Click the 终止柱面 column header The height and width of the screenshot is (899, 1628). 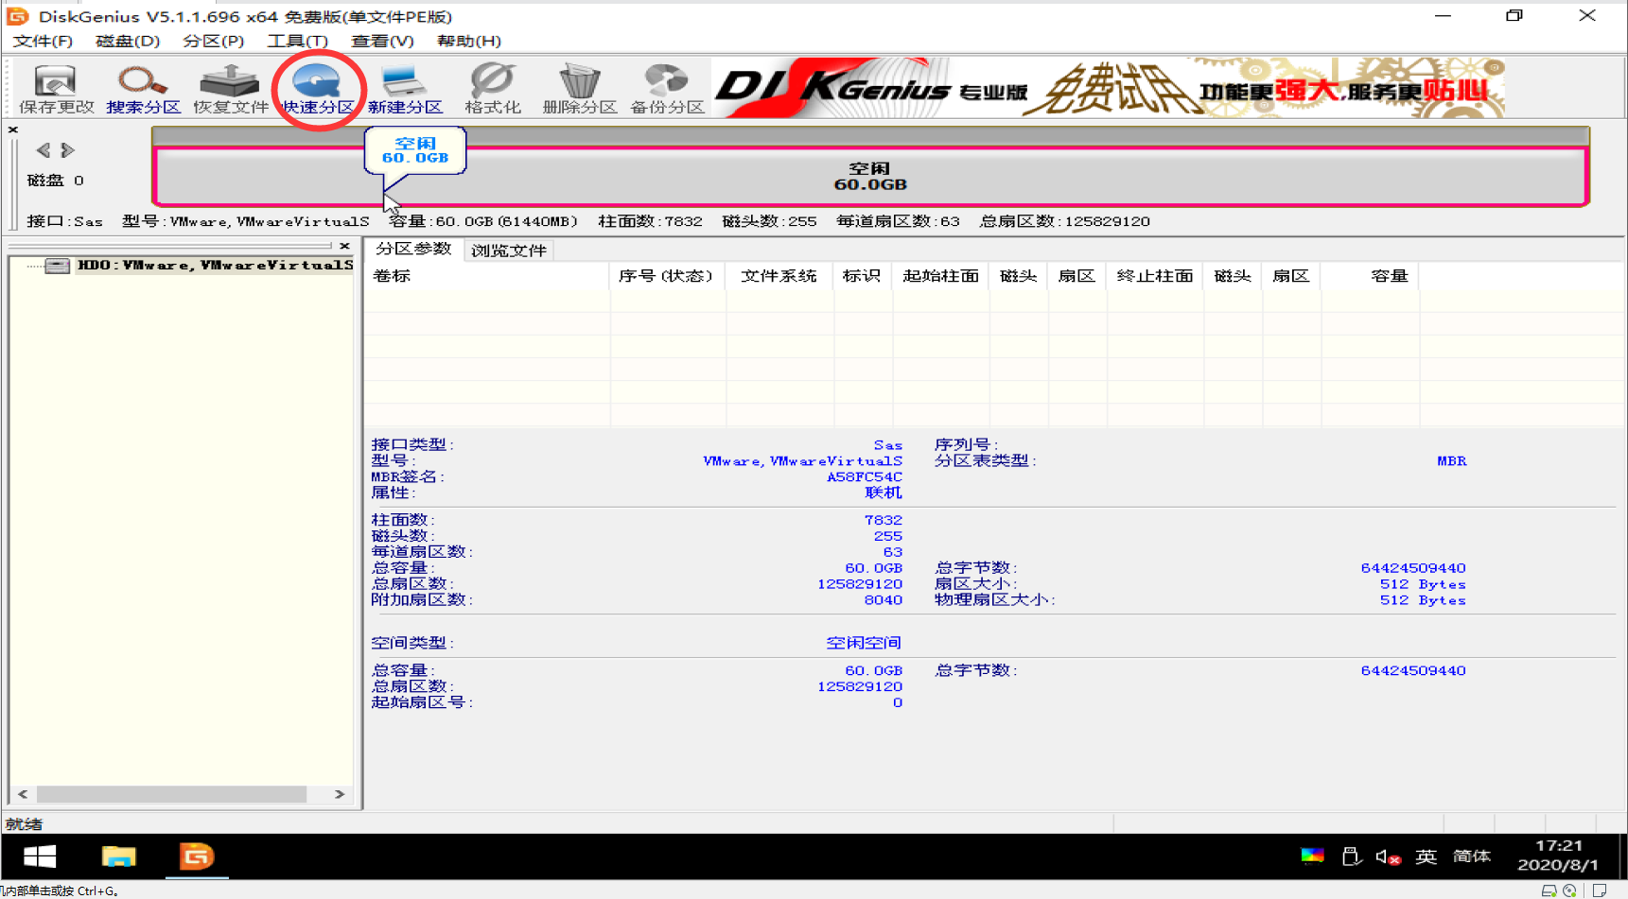pos(1154,276)
